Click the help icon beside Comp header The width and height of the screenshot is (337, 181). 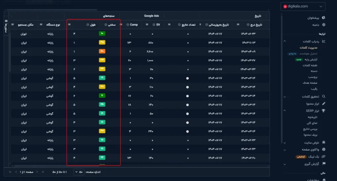tap(128, 25)
